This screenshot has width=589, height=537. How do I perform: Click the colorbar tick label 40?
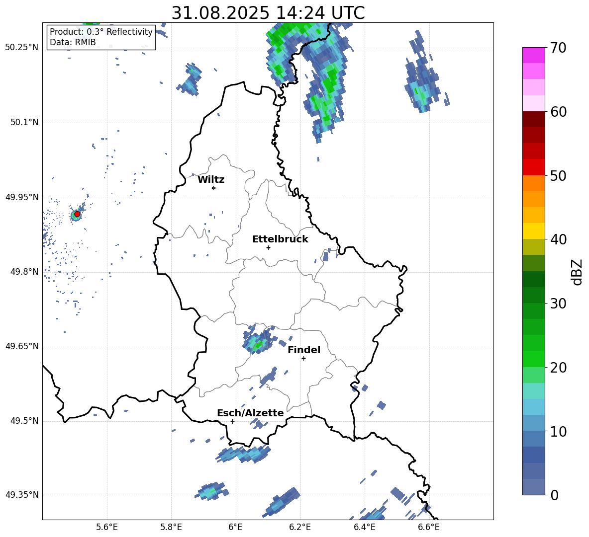559,239
